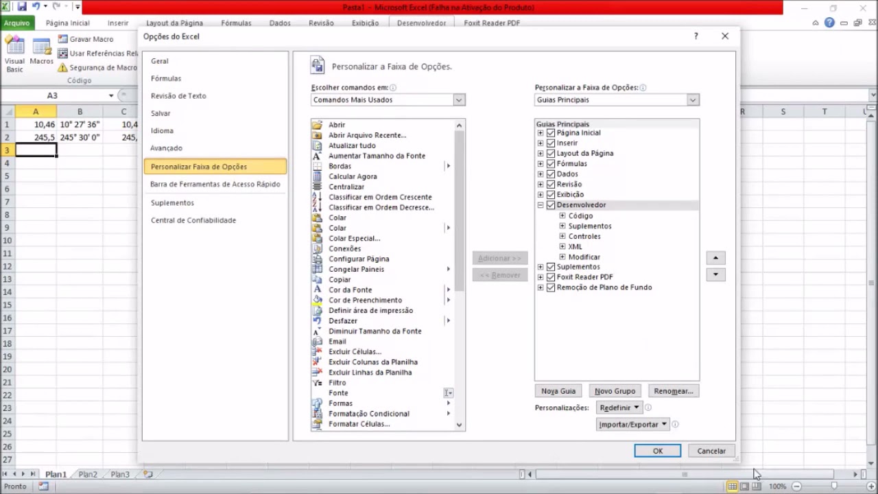Collapse the Desenvolvedor tree node
The image size is (878, 494).
point(541,204)
